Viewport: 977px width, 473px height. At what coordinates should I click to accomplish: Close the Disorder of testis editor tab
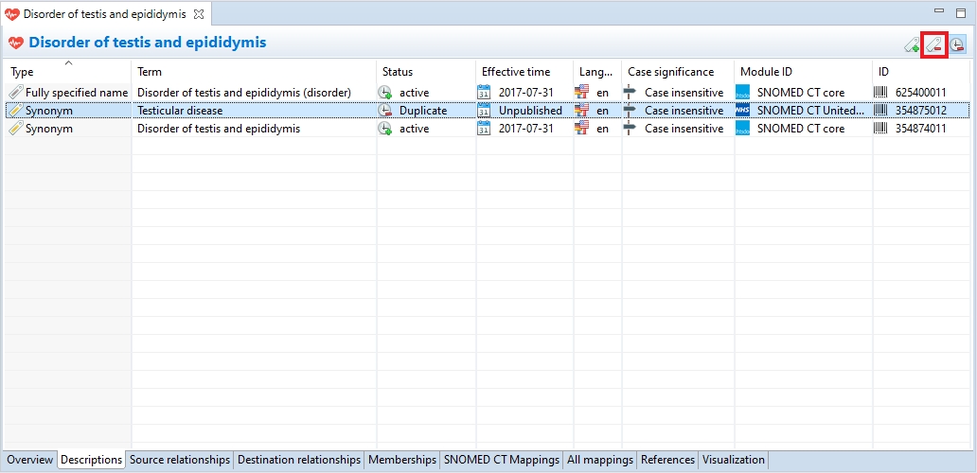click(199, 14)
